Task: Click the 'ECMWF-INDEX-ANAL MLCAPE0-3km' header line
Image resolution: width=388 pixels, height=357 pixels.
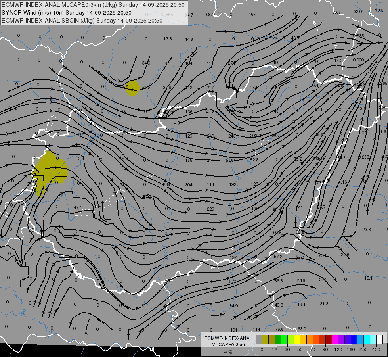Action: click(93, 5)
